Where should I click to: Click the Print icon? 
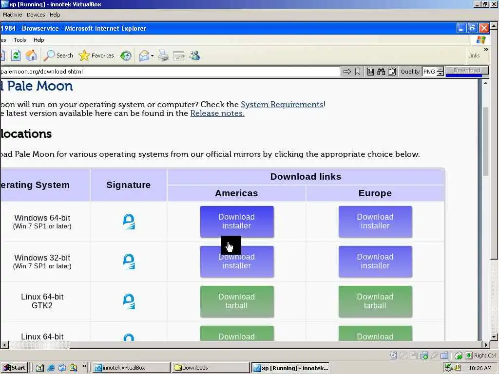[163, 56]
